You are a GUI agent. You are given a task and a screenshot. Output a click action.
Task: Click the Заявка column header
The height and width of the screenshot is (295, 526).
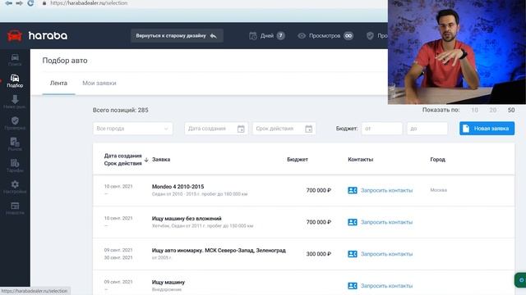click(x=161, y=160)
